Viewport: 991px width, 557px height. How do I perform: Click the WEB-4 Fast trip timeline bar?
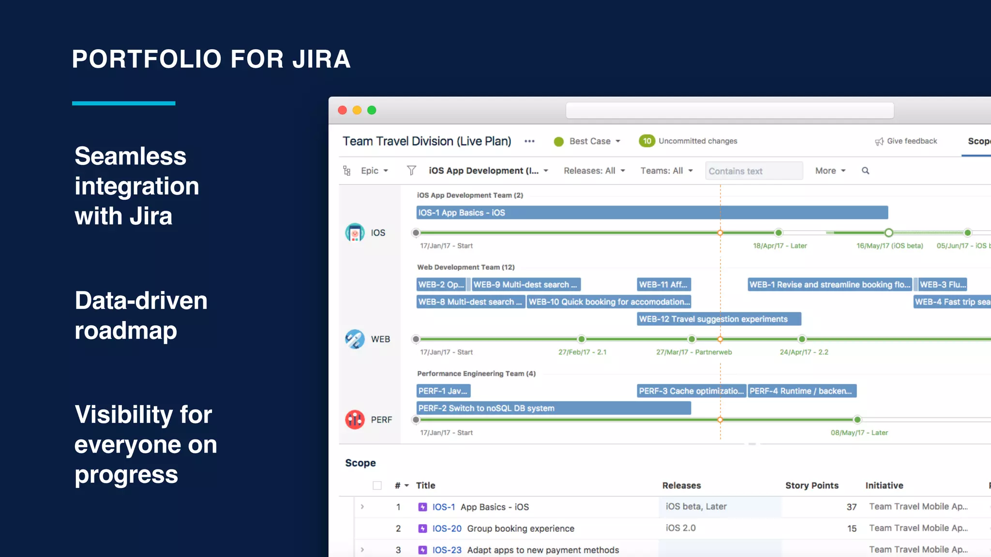tap(952, 302)
